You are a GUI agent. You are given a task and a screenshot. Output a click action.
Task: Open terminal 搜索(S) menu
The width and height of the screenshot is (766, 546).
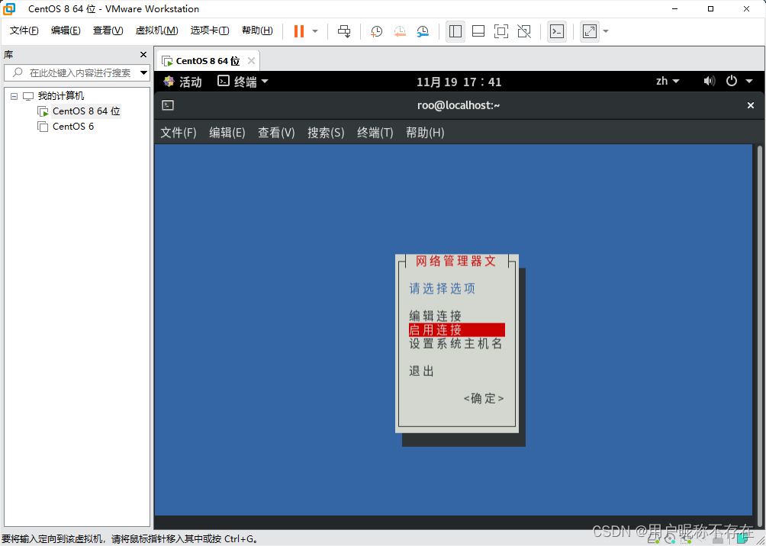[x=326, y=133]
